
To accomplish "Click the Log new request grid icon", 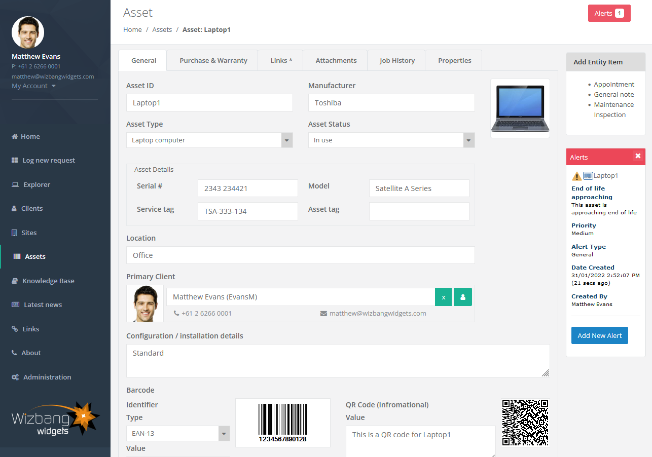I will click(15, 160).
